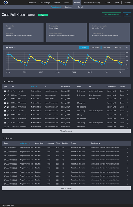Click the Start working on Case button
Image resolution: width=133 pixels, height=207 pixels.
pos(112,15)
